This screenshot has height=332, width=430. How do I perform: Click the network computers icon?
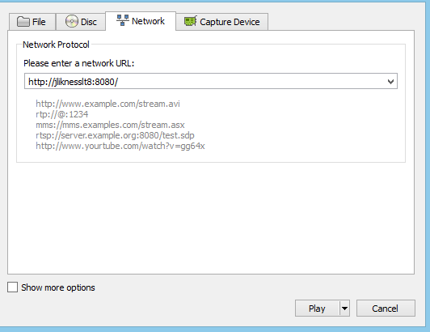click(x=123, y=20)
